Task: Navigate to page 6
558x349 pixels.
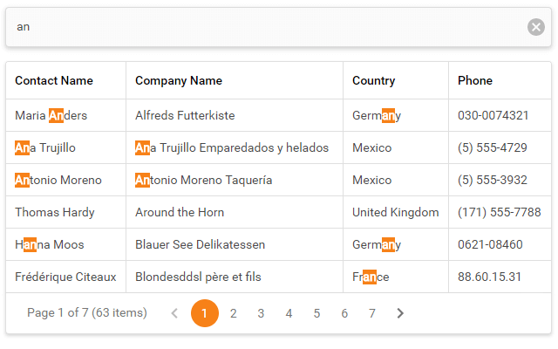Action: (344, 313)
